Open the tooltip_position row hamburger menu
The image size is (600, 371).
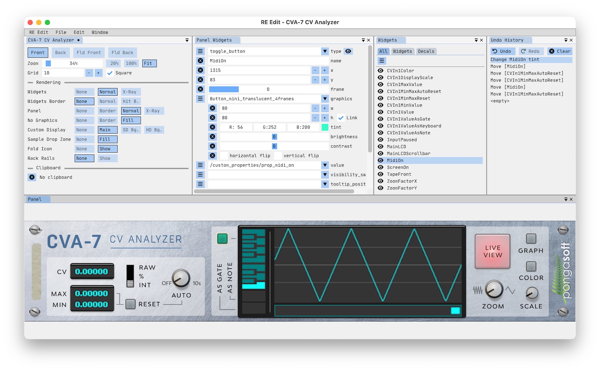[200, 184]
